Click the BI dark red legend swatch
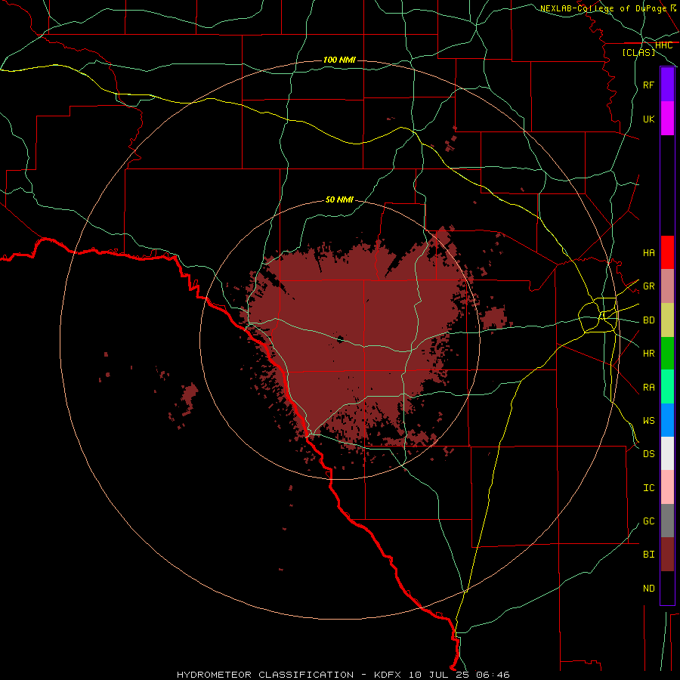Screen dimensions: 680x680 [x=667, y=555]
